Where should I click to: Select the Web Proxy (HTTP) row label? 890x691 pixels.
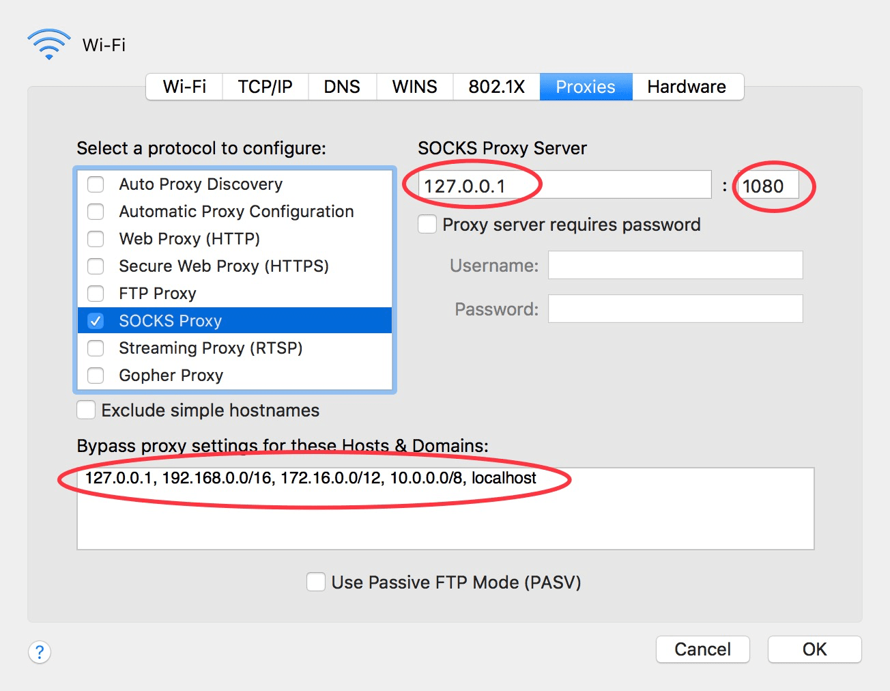pyautogui.click(x=190, y=239)
